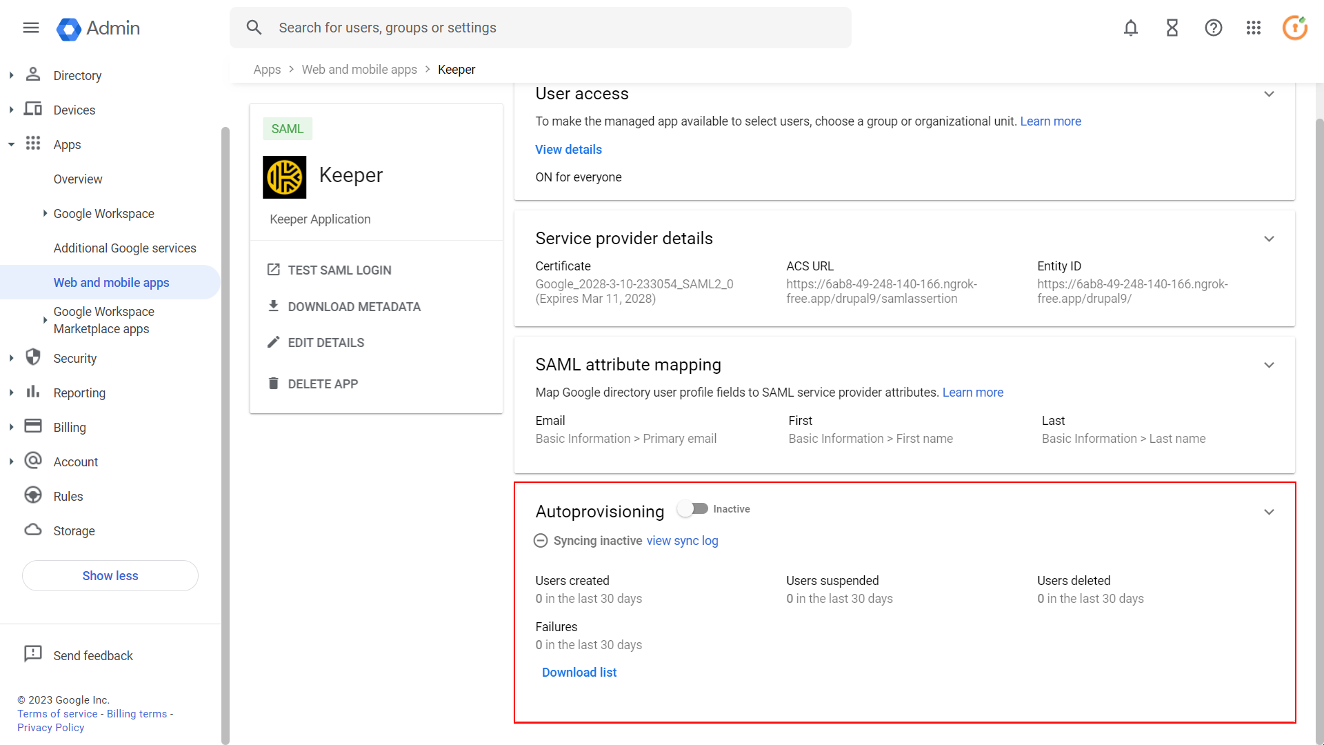Expand the Account sidebar section
The image size is (1324, 745).
[11, 461]
